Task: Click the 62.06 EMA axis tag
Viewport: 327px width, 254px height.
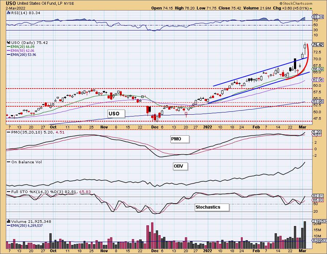Action: 318,80
